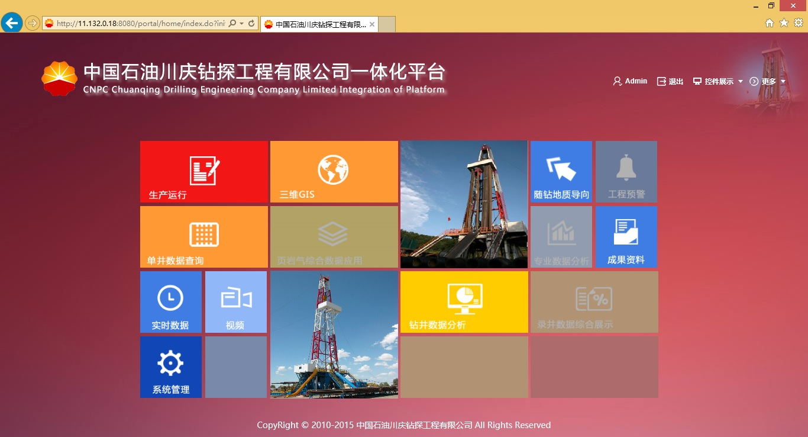Click the 退出 logout link
808x437 pixels.
(670, 82)
